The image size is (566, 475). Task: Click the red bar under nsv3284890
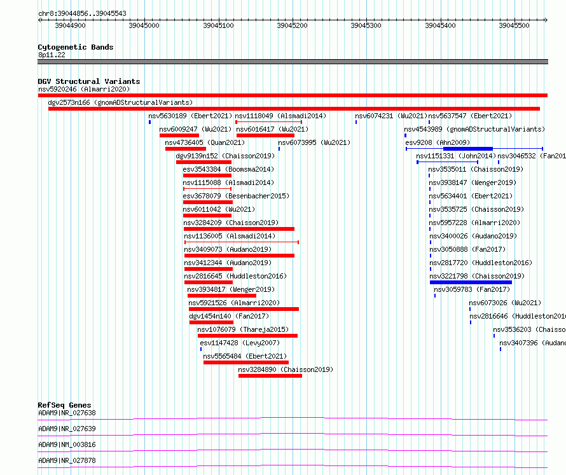pos(270,376)
